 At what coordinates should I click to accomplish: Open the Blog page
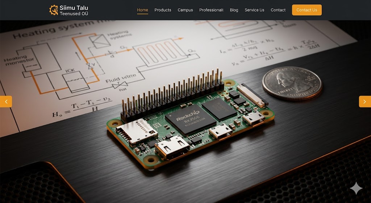tap(234, 10)
